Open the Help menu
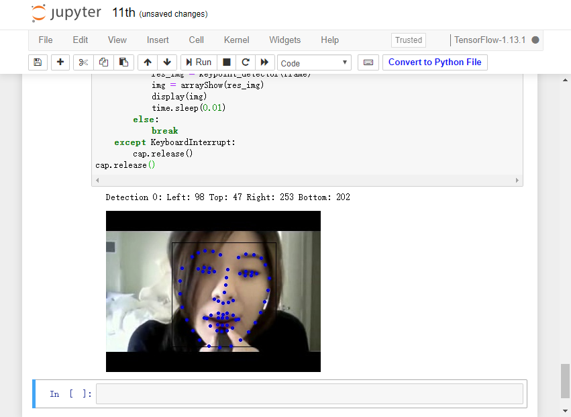This screenshot has width=571, height=417. (x=330, y=40)
